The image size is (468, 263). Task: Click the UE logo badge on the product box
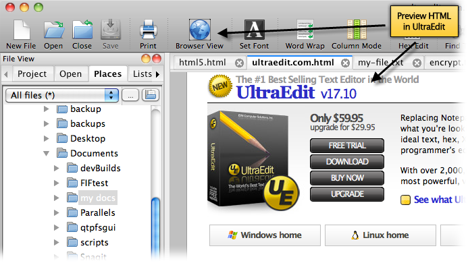[281, 192]
